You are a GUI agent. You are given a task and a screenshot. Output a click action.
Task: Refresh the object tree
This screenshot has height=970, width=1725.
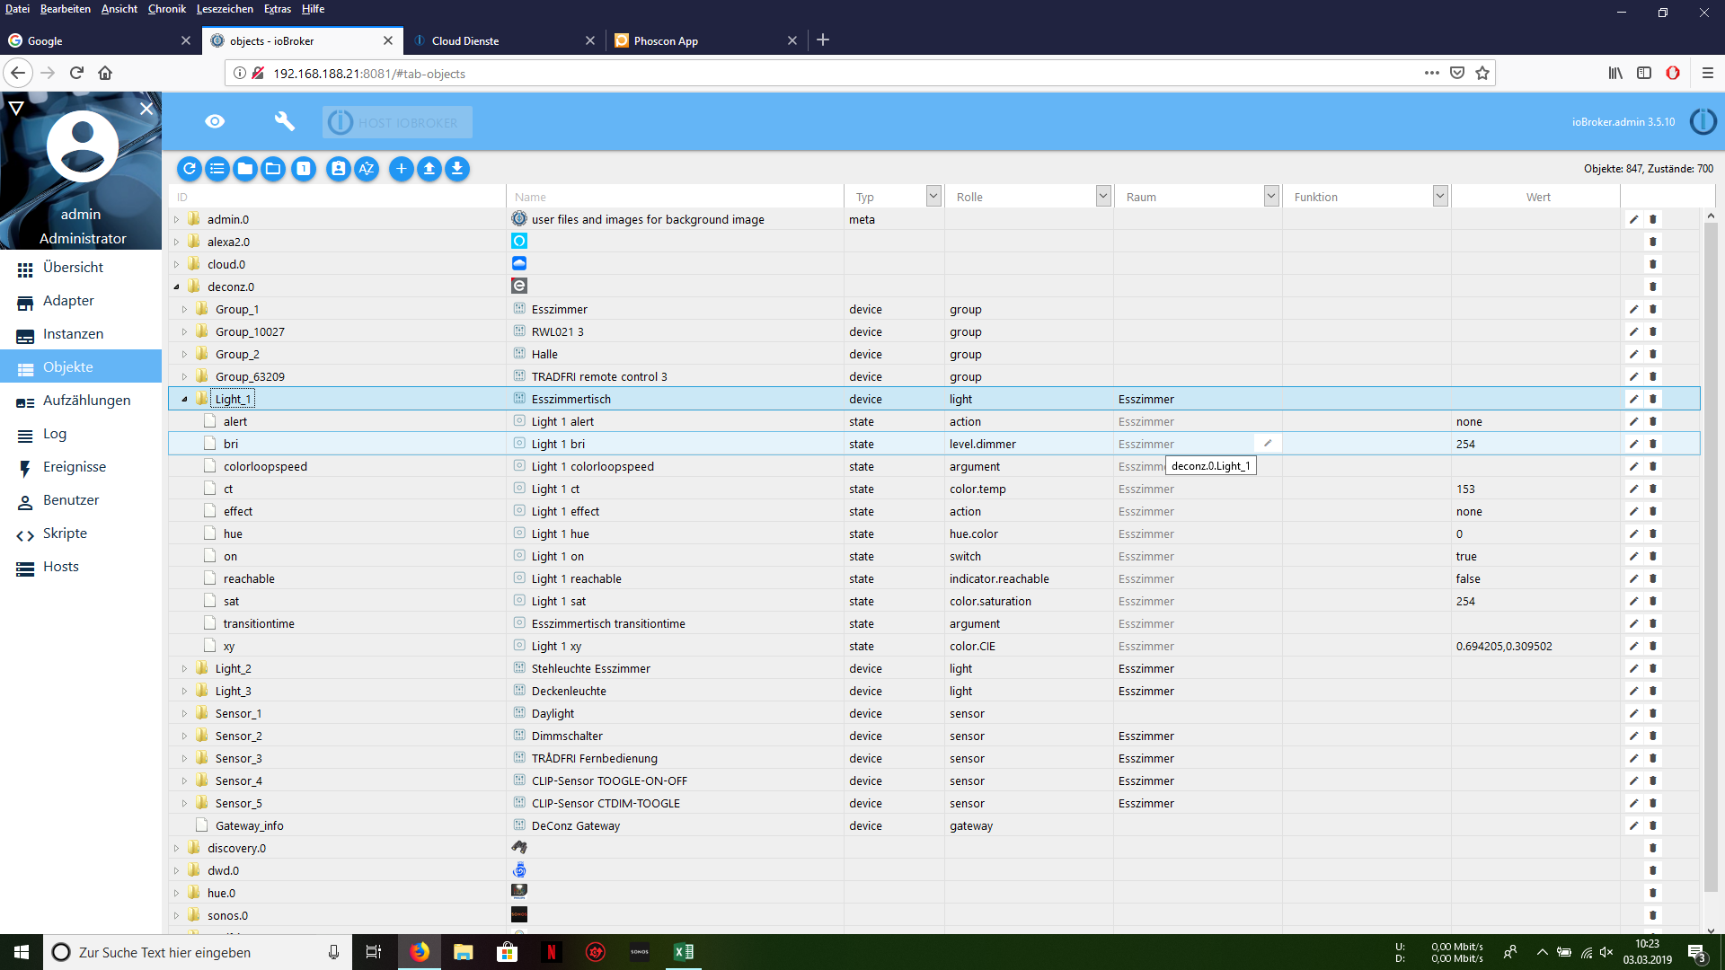[x=189, y=169]
